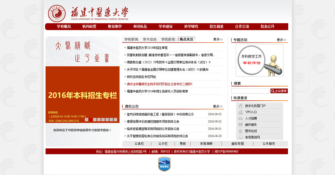Image resolution: width=335 pixels, height=175 pixels.
Task: Click the site search input field
Action: click(x=250, y=91)
